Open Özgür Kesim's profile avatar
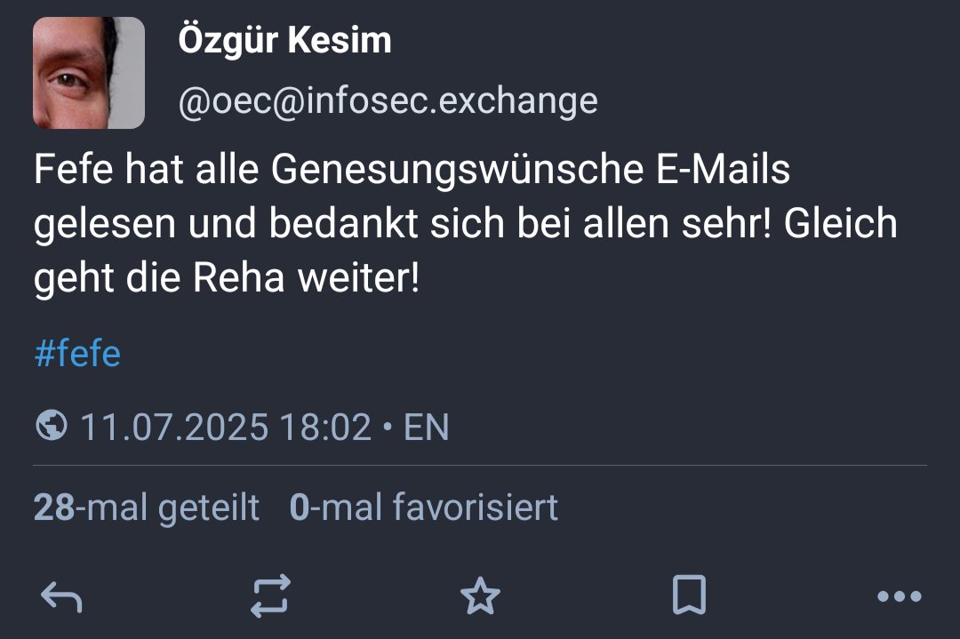Viewport: 960px width, 639px height. point(89,73)
